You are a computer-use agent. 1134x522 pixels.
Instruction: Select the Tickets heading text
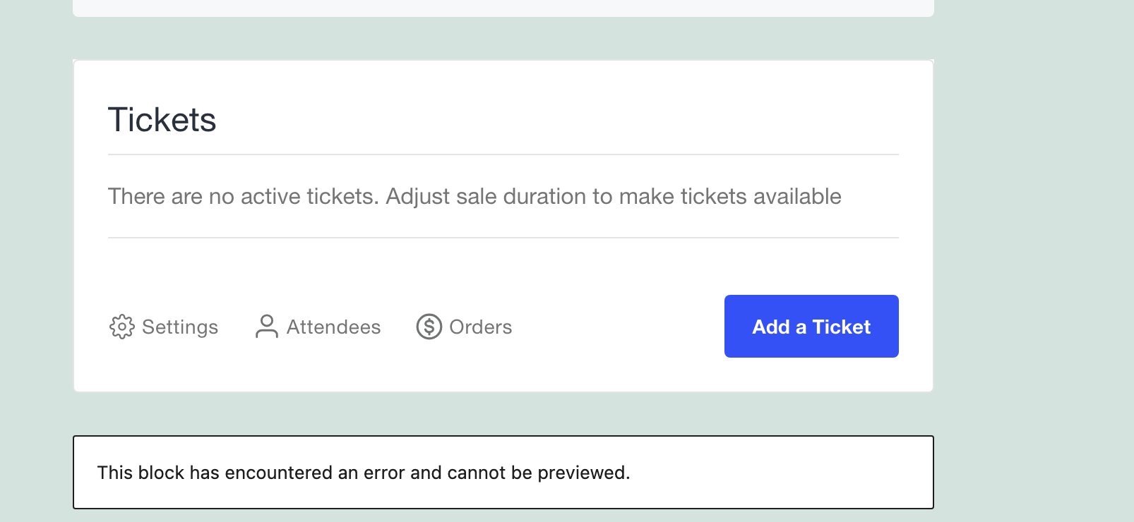coord(162,119)
